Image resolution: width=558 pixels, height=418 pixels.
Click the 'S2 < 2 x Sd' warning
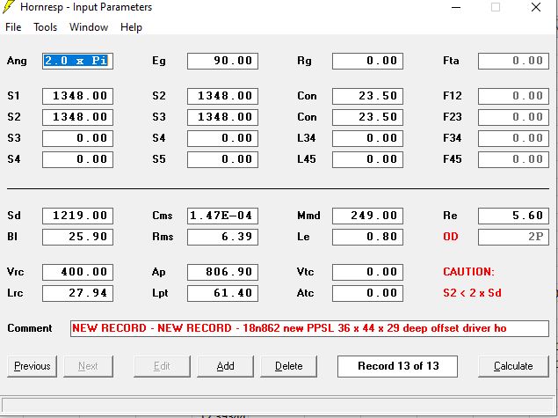472,293
